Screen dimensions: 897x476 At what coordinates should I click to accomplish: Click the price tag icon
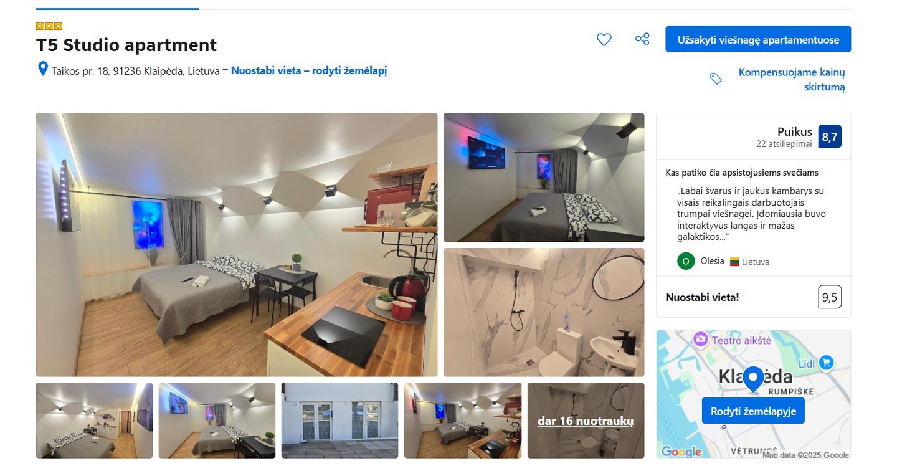click(716, 79)
